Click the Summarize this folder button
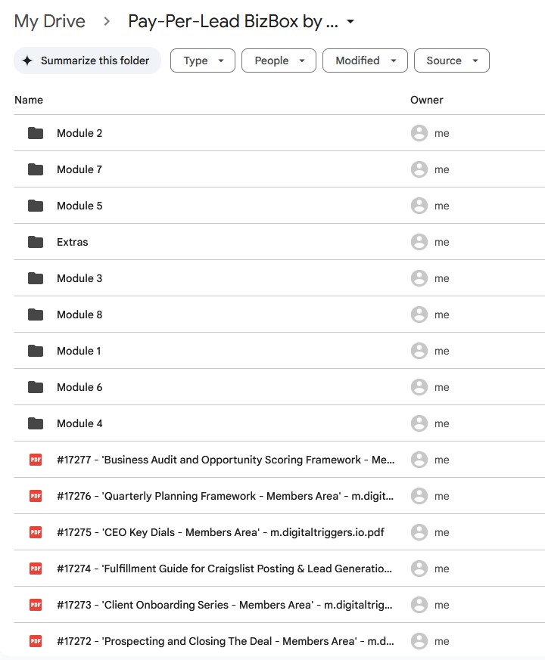 click(86, 60)
